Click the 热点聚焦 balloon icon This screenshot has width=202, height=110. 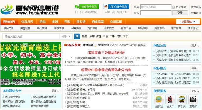coord(66,45)
